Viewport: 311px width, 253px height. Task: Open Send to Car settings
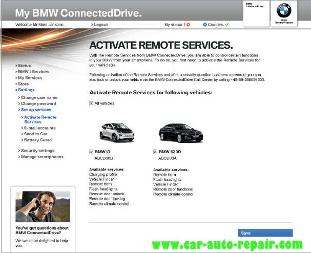click(34, 134)
